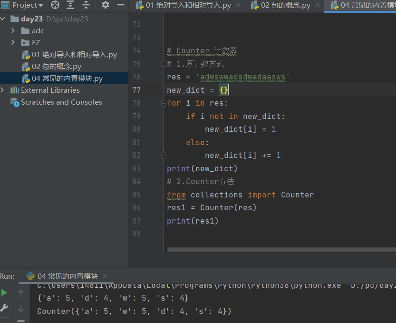396x323 pixels.
Task: Click the Collapse All icon in Project toolbar
Action: [x=86, y=5]
